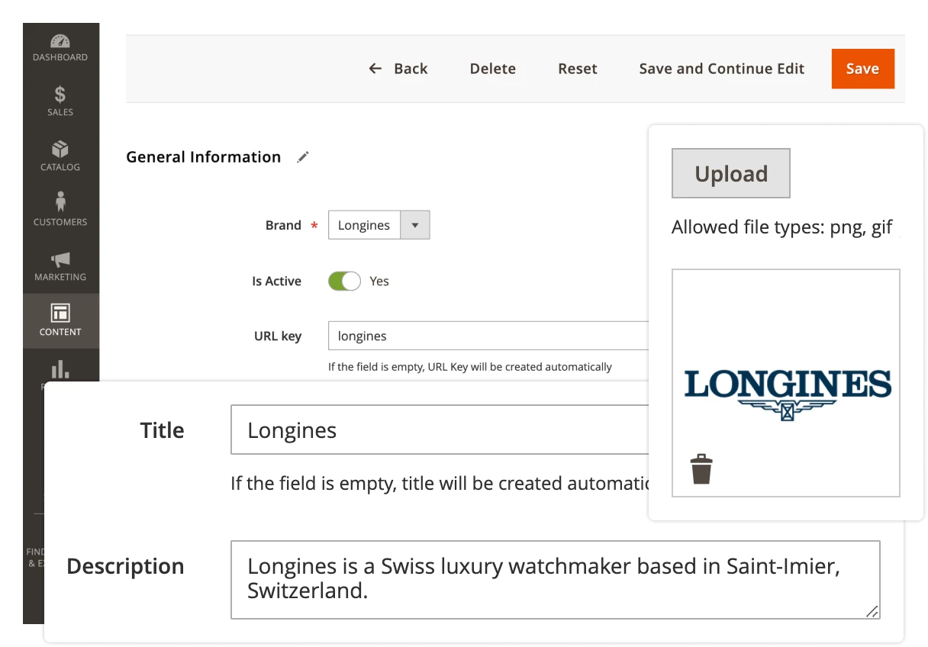The height and width of the screenshot is (647, 928).
Task: Click the Longines logo image thumbnail
Action: coord(787,393)
